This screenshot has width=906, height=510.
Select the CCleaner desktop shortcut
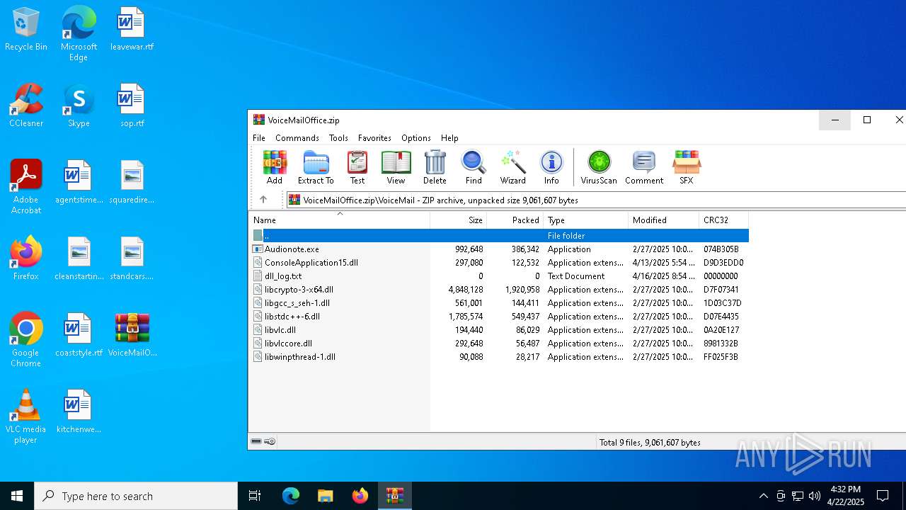click(x=26, y=106)
